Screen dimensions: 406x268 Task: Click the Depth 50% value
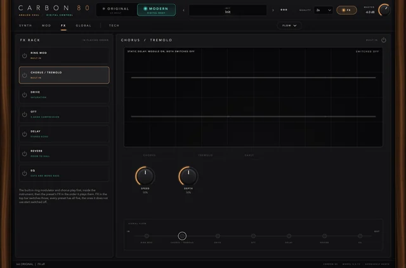(188, 193)
